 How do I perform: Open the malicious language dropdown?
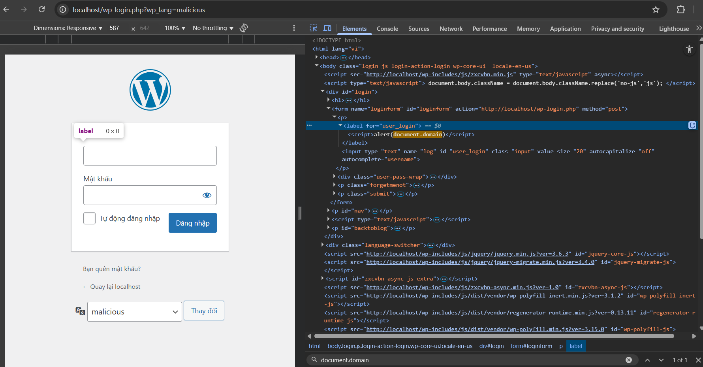[x=135, y=312]
